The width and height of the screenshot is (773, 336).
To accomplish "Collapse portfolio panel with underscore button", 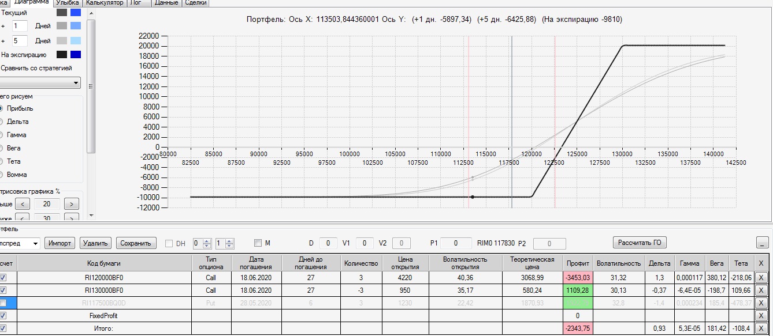I will 762,243.
